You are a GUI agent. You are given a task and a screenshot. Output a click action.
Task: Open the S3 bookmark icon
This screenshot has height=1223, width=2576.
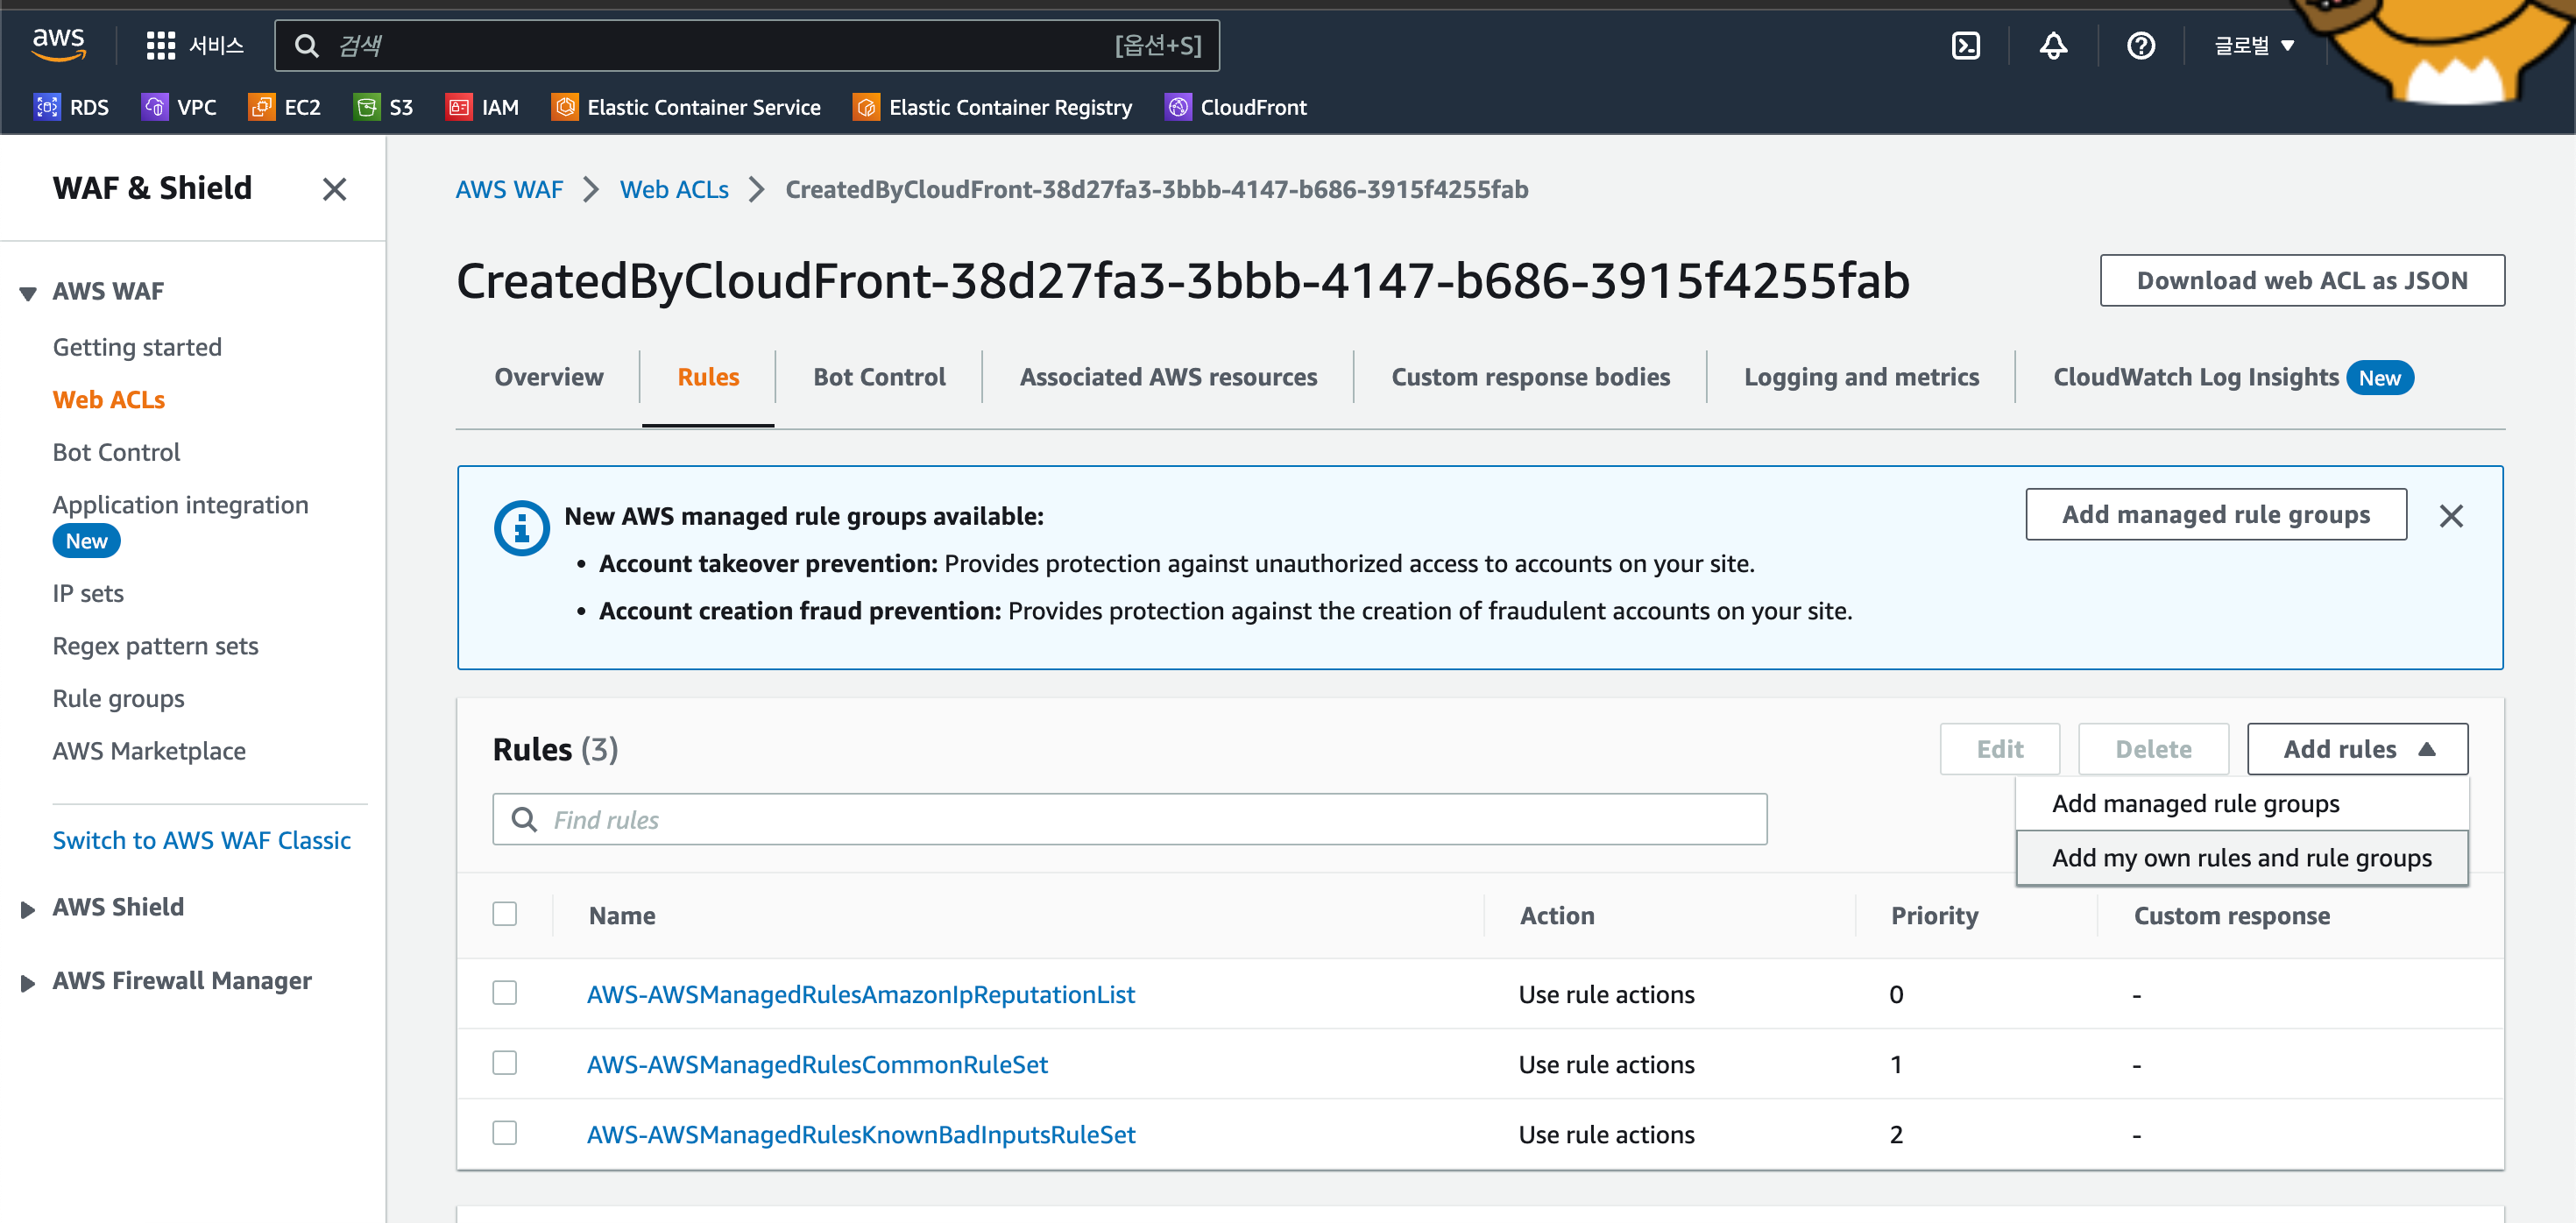[x=366, y=107]
